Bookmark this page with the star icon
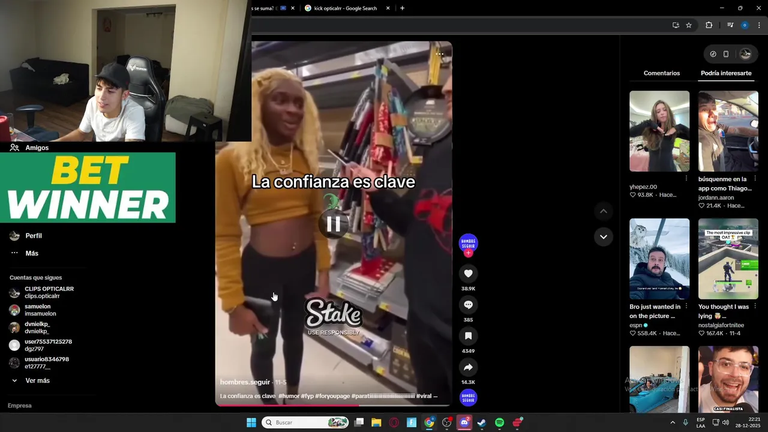The width and height of the screenshot is (768, 432). point(689,25)
